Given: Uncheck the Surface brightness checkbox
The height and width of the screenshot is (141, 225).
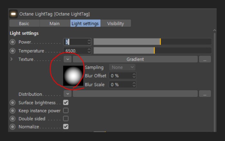Looking at the screenshot, I should (66, 102).
